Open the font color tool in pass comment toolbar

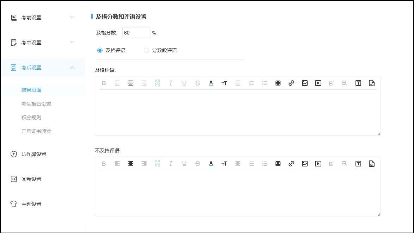tap(211, 83)
